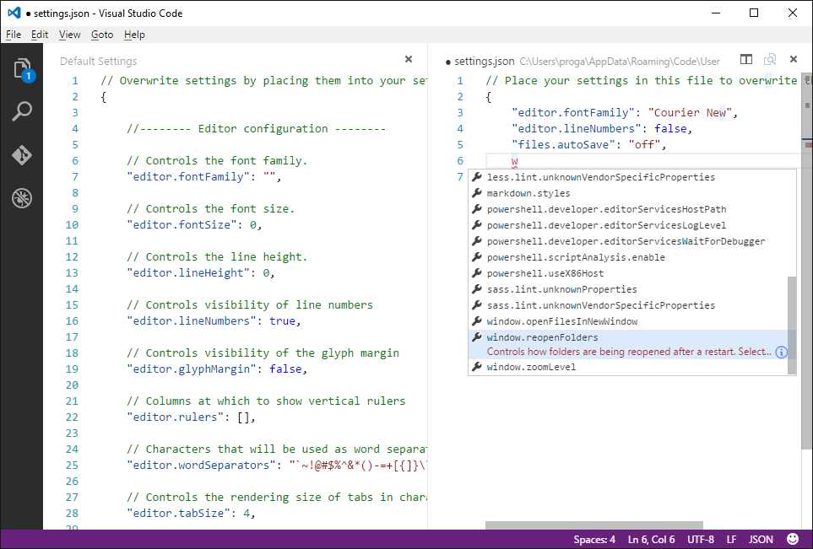The image size is (813, 549).
Task: Select powershell.scriptAnalysis.enable suggestion
Action: click(x=628, y=257)
